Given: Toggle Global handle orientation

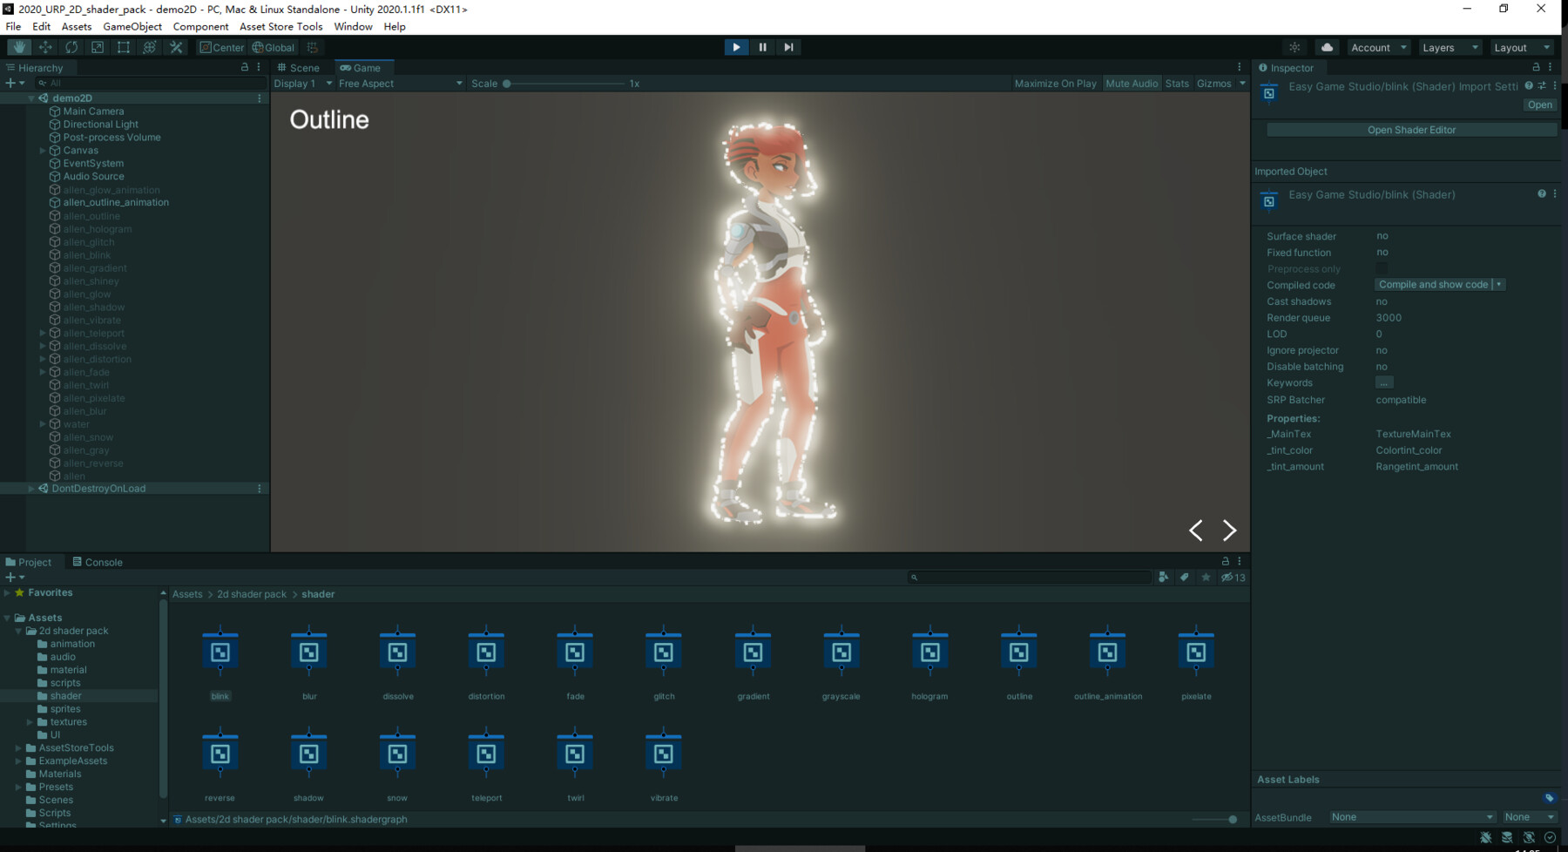Looking at the screenshot, I should (x=274, y=47).
